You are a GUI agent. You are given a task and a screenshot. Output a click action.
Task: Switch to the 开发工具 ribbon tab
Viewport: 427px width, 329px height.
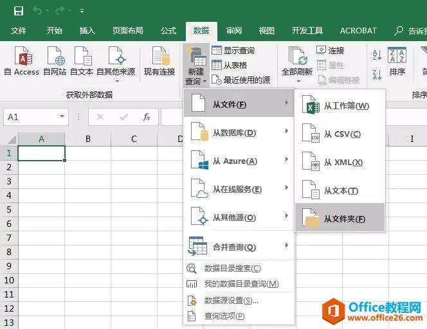[307, 30]
